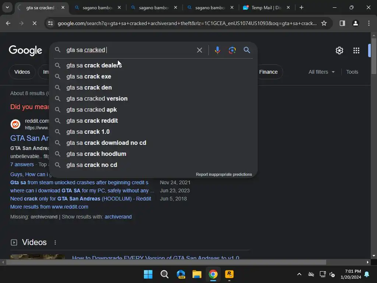Launch File Explorer from the taskbar
The height and width of the screenshot is (283, 377).
(197, 274)
